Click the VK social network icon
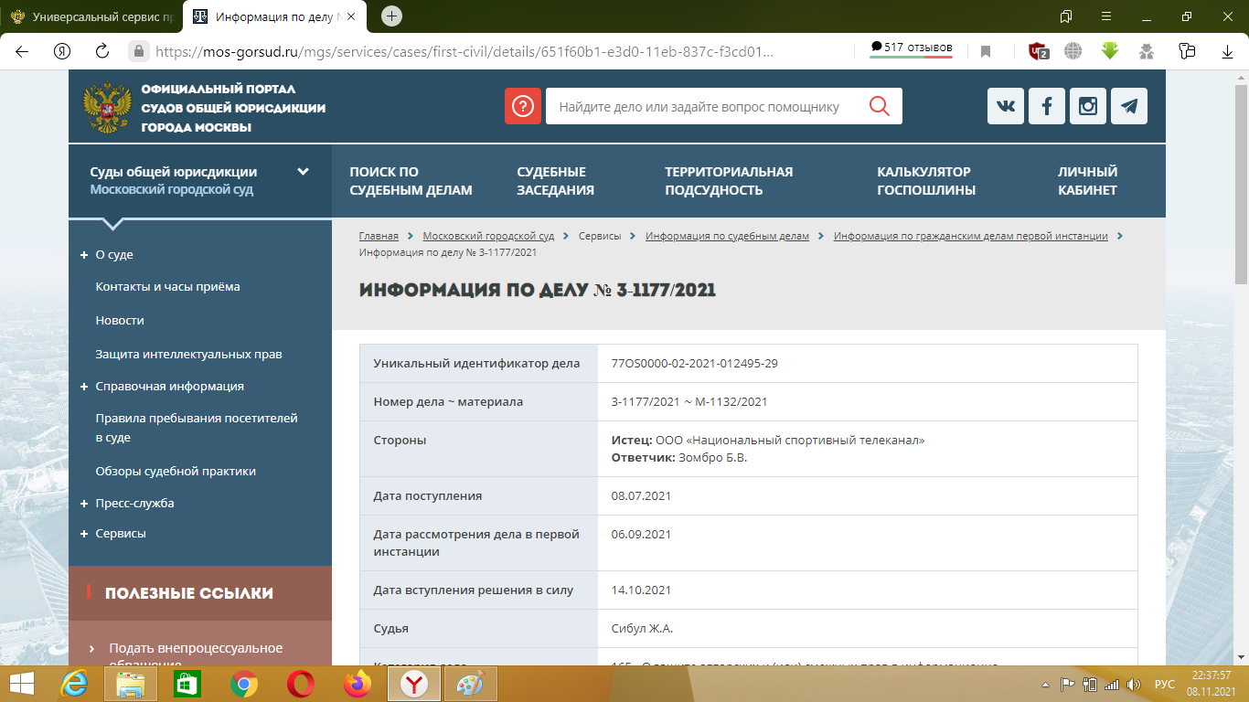The width and height of the screenshot is (1249, 702). [x=1006, y=106]
